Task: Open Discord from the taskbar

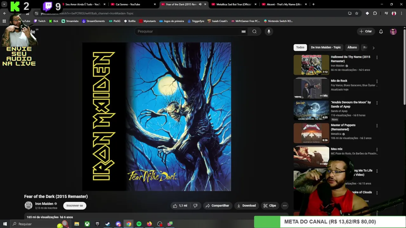Action: pyautogui.click(x=118, y=224)
